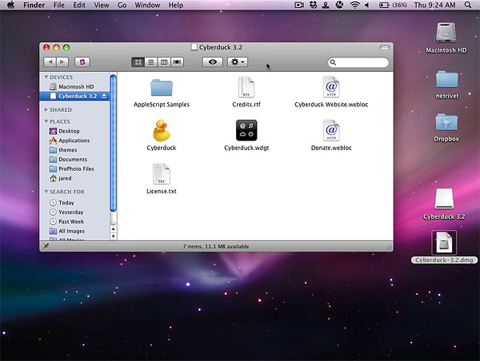
Task: Open the Finder menu
Action: click(34, 5)
